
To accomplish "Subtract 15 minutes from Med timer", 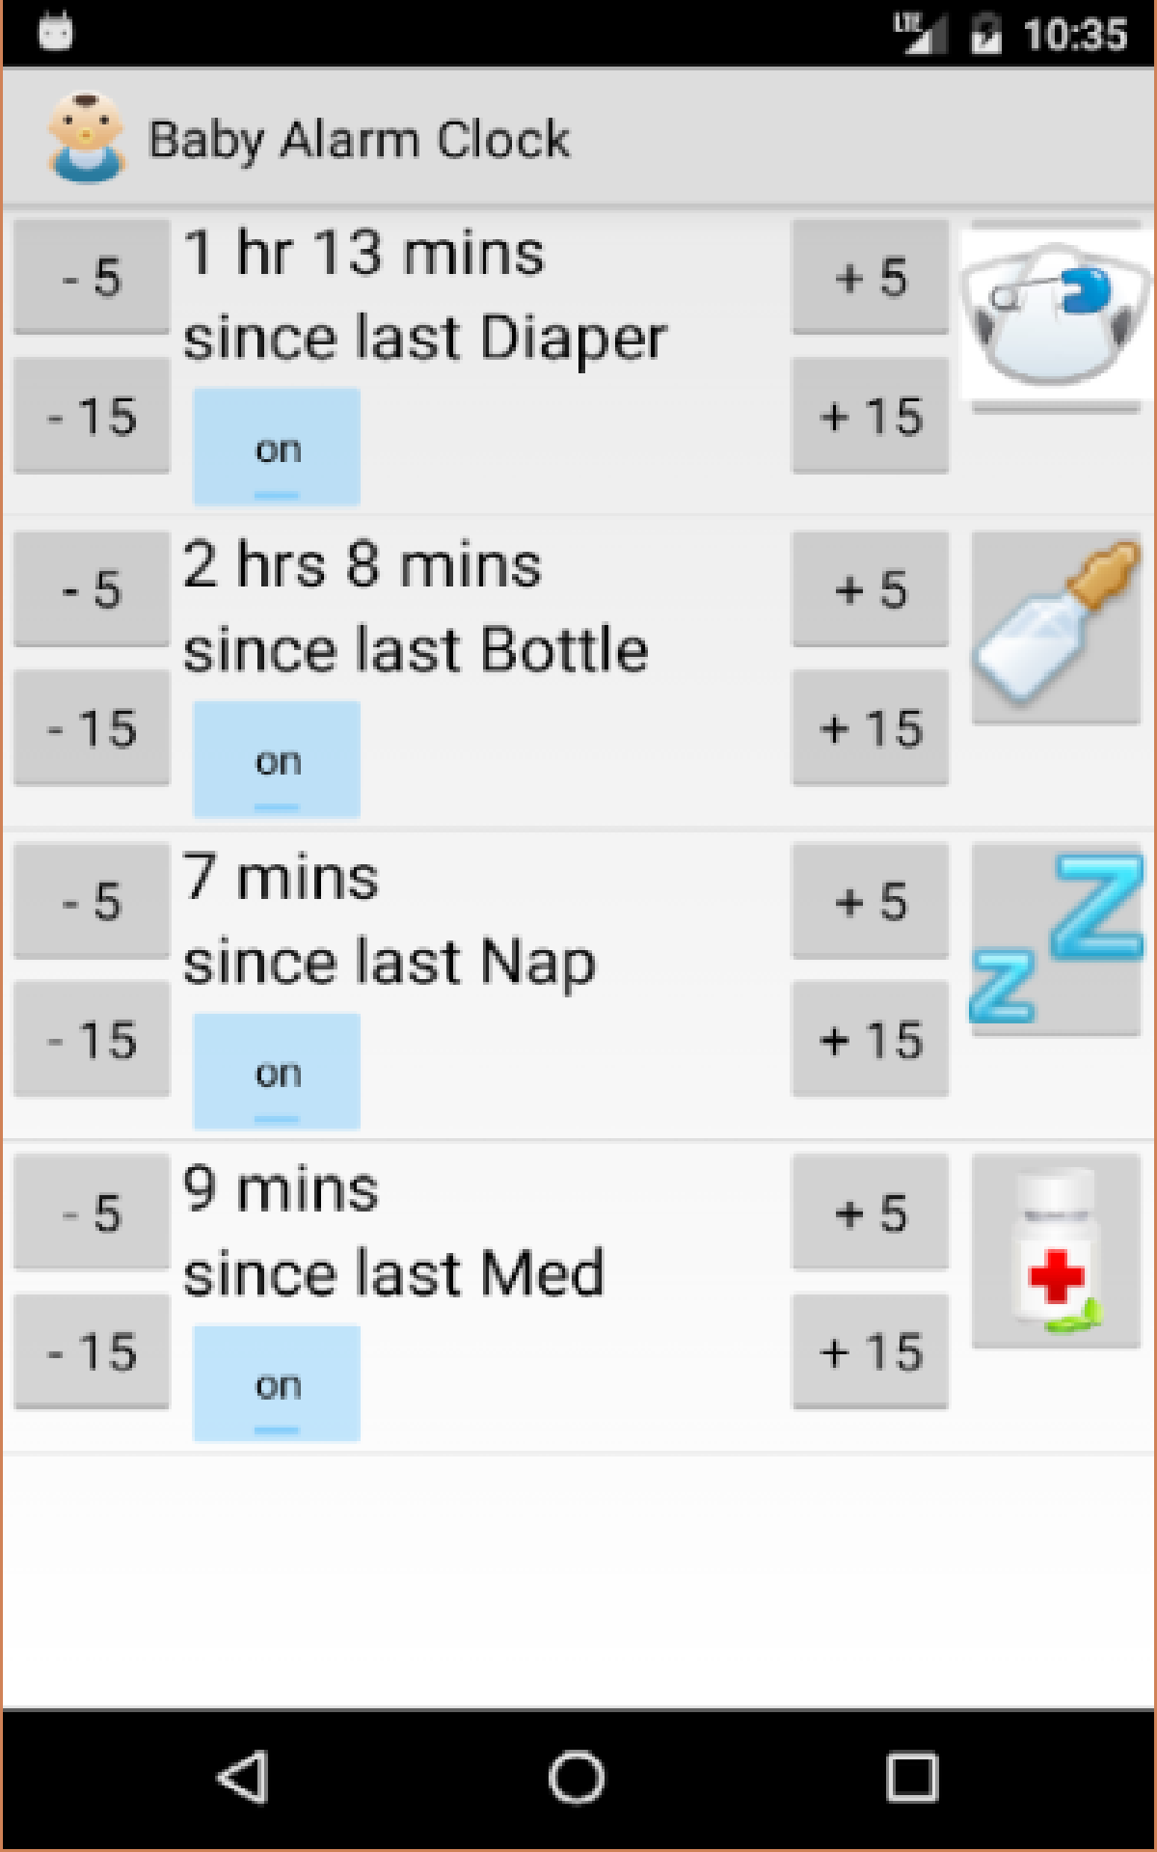I will click(92, 1351).
